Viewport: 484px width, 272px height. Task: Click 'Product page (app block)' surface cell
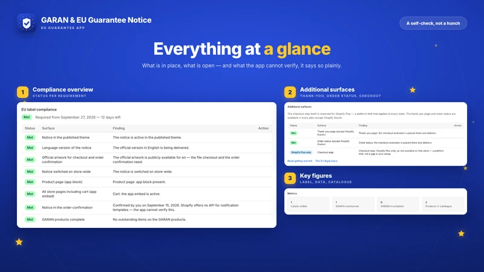62,182
